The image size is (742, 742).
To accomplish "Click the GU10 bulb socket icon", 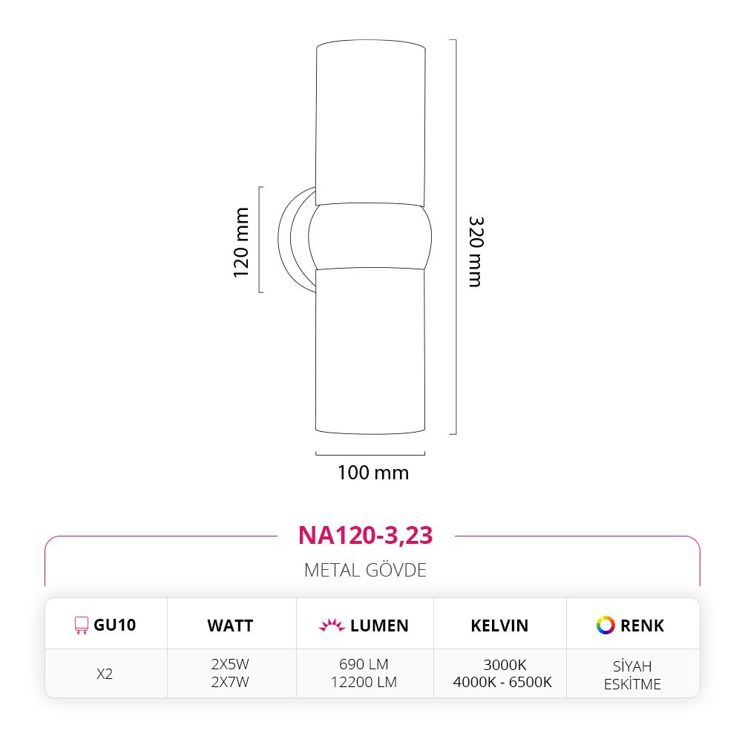I will (x=82, y=625).
